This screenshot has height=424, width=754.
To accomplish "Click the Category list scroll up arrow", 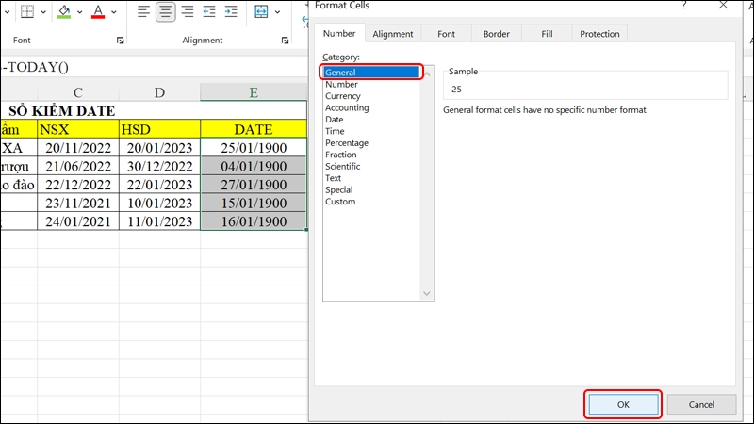I will point(427,73).
